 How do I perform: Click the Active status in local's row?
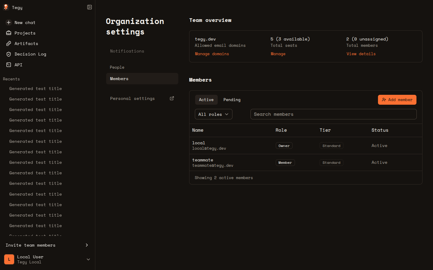[379, 145]
